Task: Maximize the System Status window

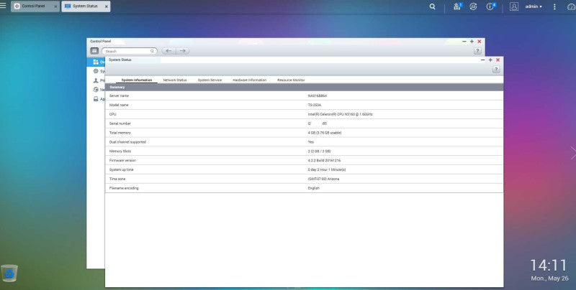Action: click(x=490, y=60)
